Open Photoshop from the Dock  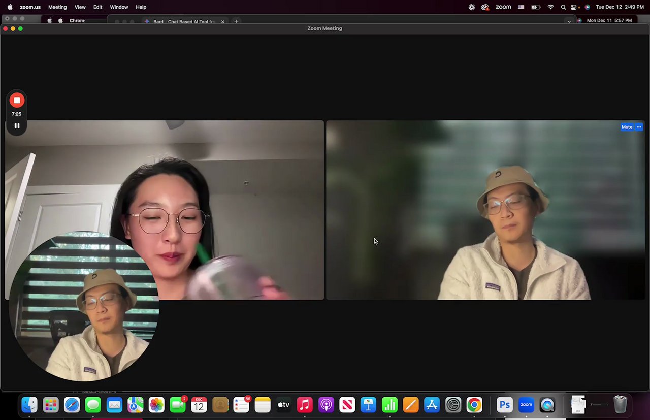coord(505,405)
